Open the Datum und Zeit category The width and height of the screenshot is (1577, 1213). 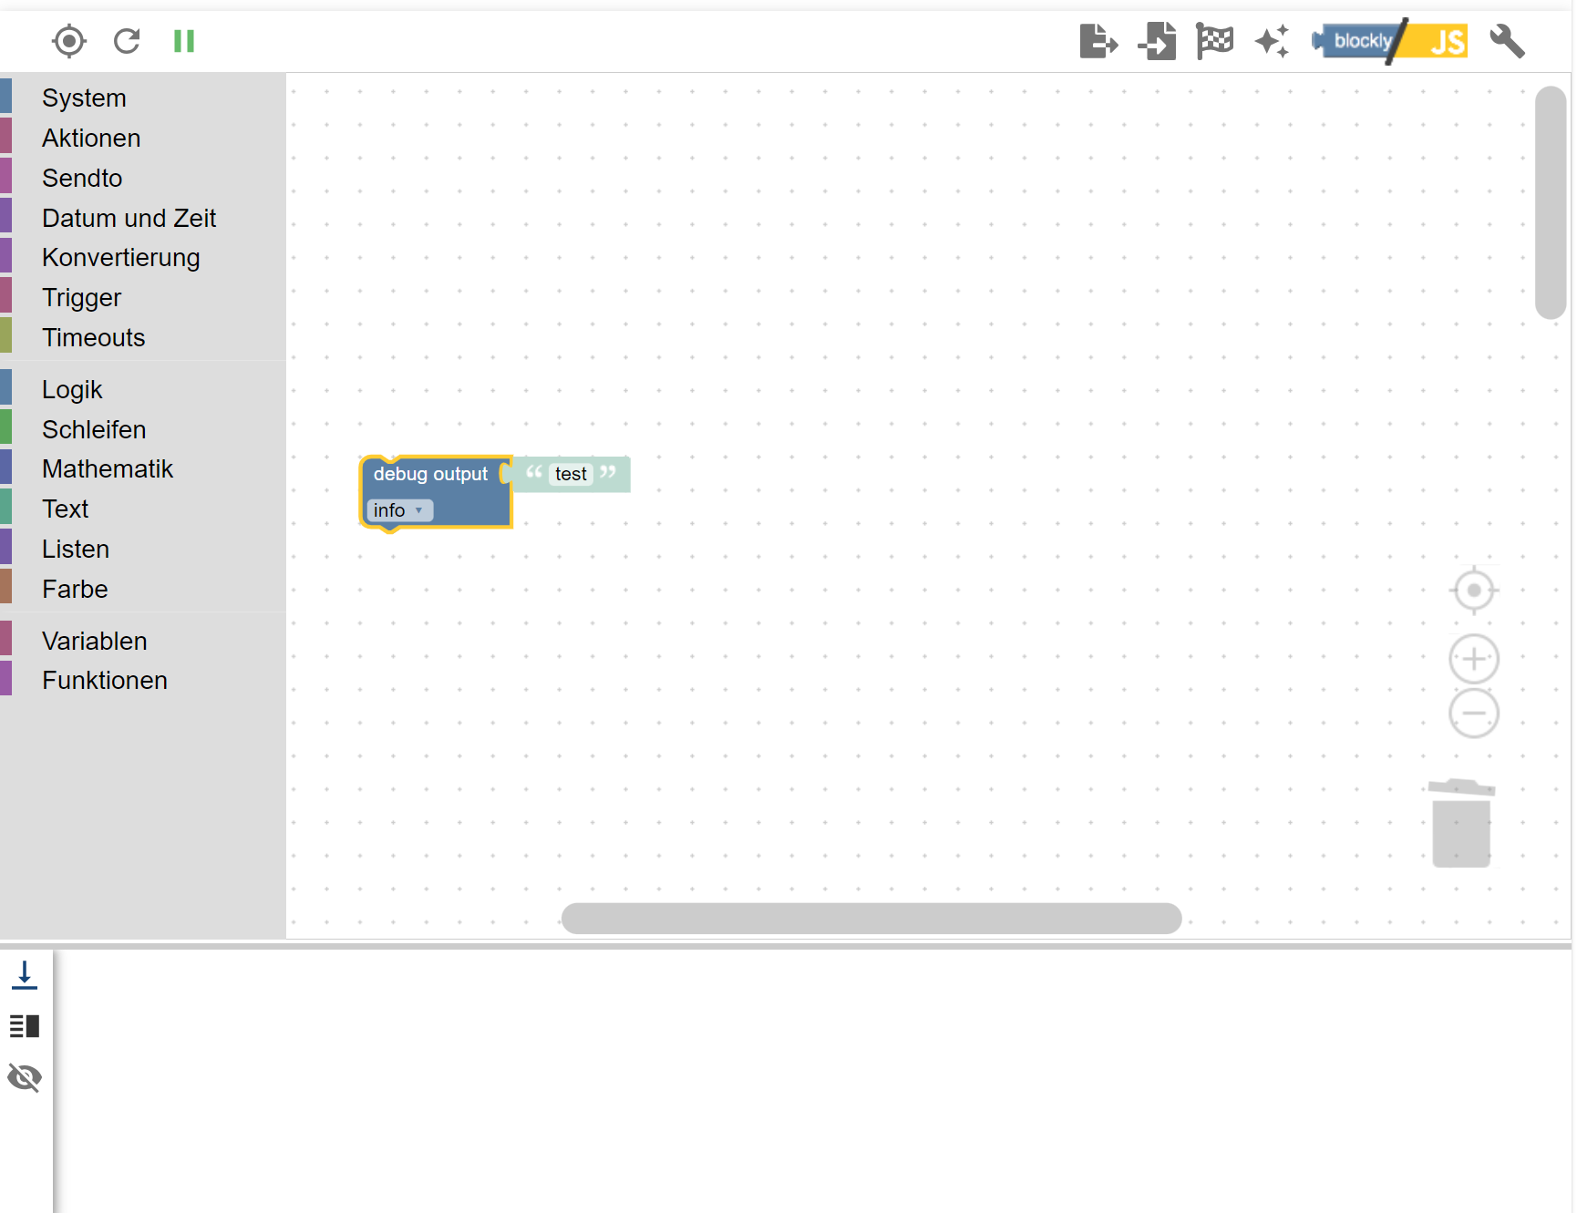point(143,219)
